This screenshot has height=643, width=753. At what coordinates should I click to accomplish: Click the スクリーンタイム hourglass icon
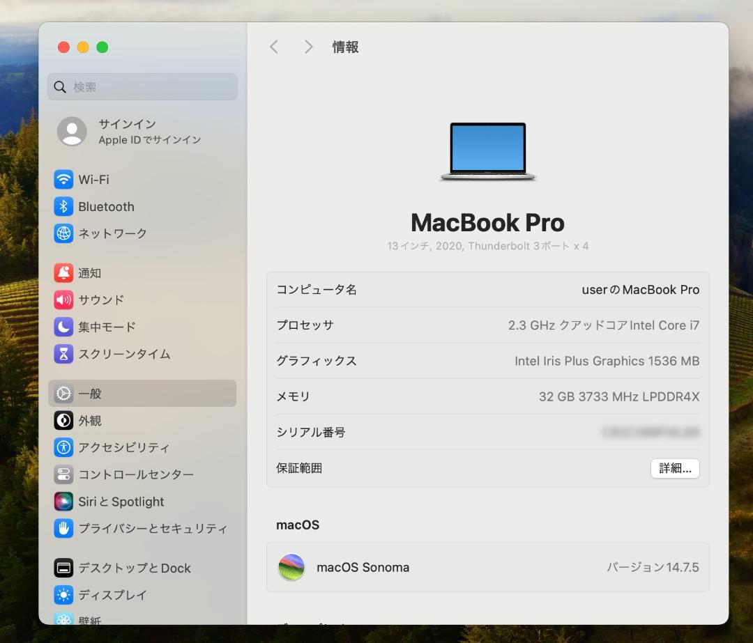[x=63, y=354]
